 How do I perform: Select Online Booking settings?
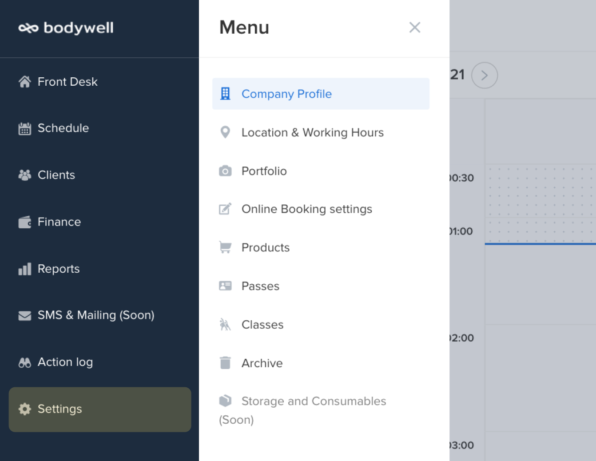[306, 209]
